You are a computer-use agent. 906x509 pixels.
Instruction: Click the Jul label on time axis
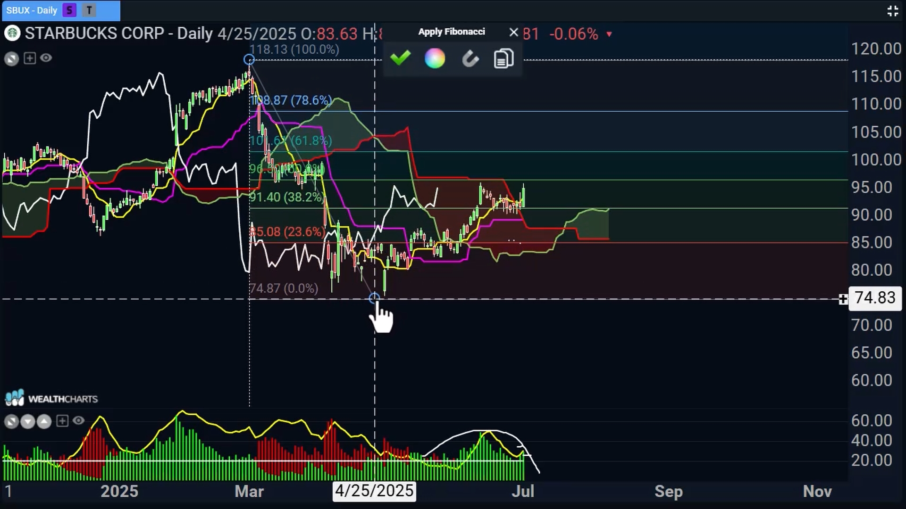point(523,491)
